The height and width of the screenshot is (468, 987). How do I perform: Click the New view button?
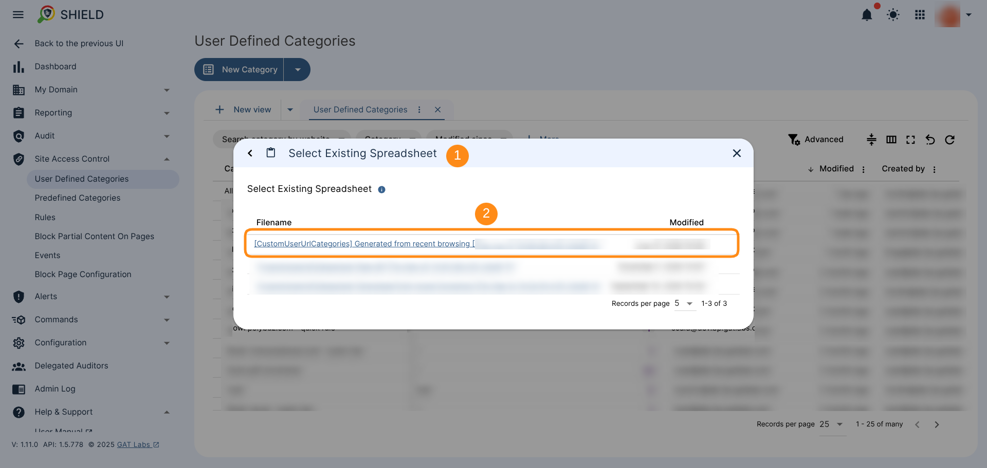tap(243, 110)
